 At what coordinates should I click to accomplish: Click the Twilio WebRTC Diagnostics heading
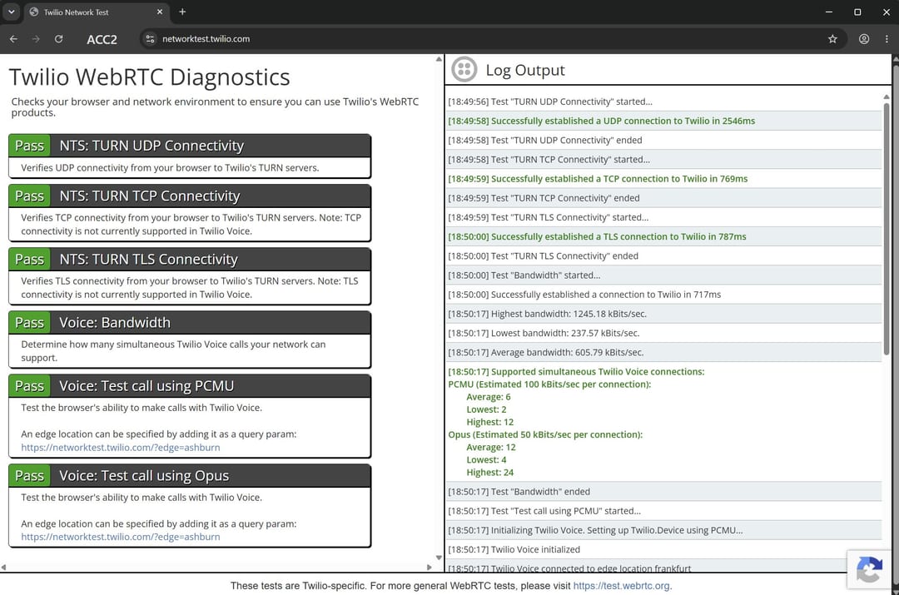point(150,77)
